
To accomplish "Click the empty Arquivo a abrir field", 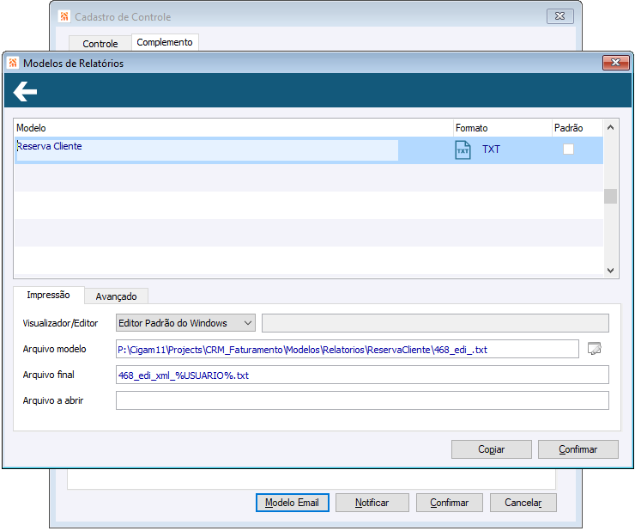I will point(362,400).
